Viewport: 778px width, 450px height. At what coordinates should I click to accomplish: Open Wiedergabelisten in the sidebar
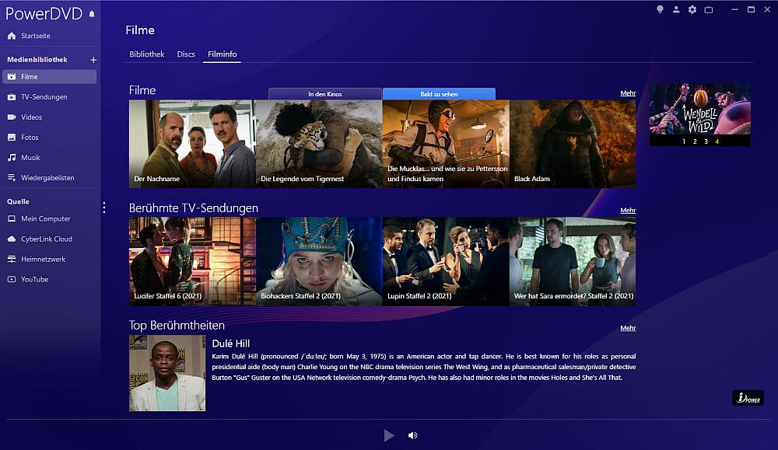(x=49, y=177)
